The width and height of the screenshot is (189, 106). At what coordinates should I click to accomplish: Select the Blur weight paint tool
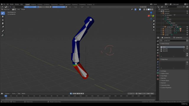pyautogui.click(x=3, y=16)
